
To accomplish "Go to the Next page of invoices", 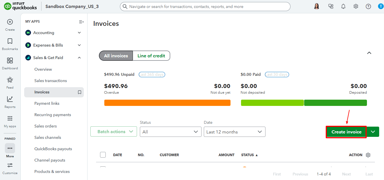I will [346, 174].
